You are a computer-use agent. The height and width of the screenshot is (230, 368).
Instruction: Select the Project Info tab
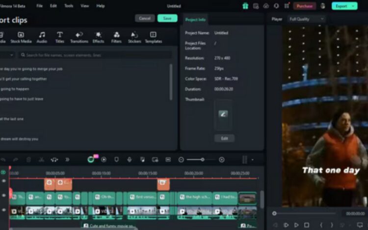coord(195,20)
